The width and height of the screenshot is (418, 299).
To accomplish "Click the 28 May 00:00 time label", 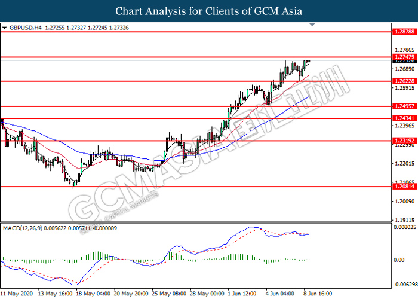I will (207, 294).
